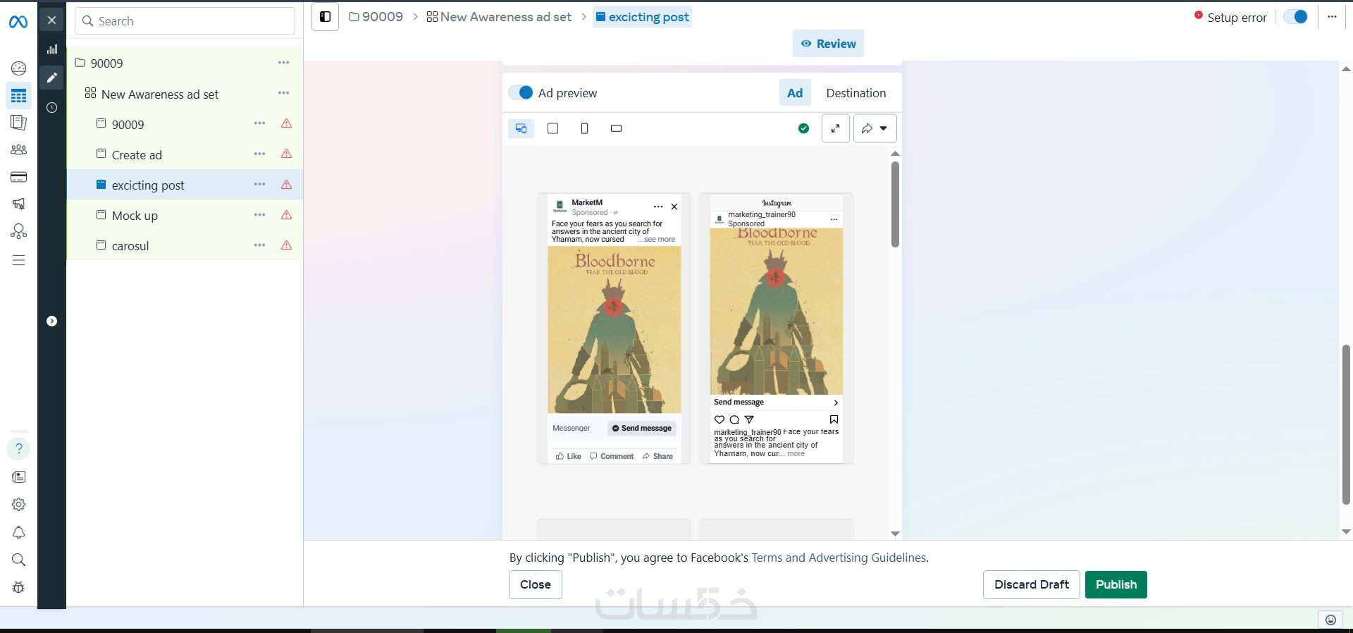
Task: Click the warning icon on 90009 ad
Action: (x=286, y=123)
